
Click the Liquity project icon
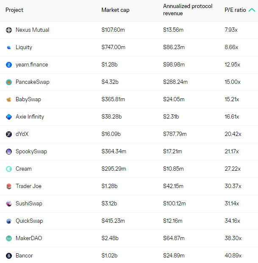point(9,47)
